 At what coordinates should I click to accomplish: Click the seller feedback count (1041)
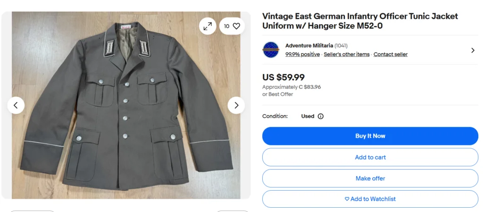tap(341, 46)
